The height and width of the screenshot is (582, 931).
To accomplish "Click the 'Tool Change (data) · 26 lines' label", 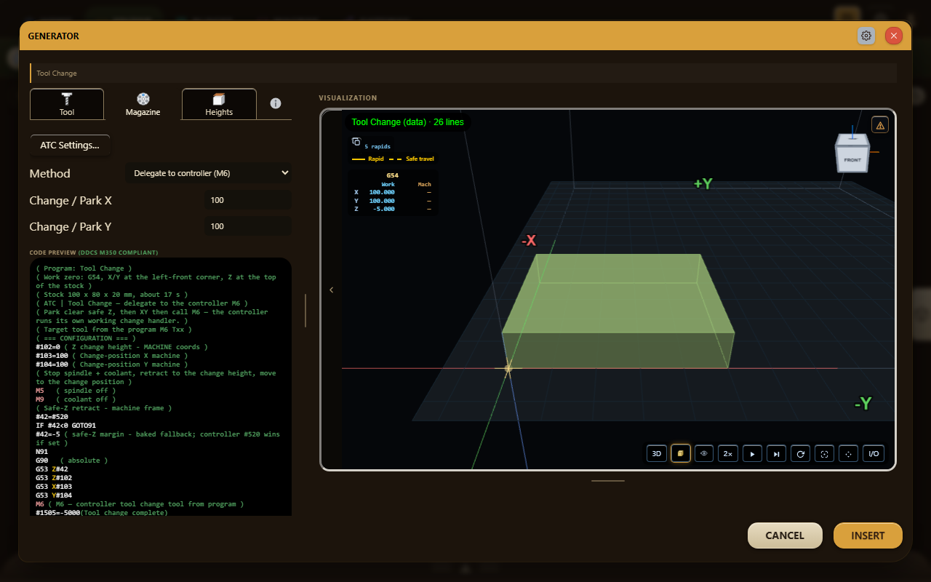I will click(x=407, y=122).
